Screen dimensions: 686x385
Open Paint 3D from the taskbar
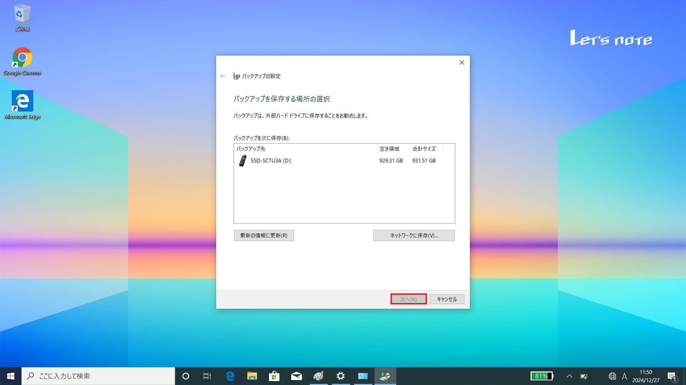coord(318,376)
